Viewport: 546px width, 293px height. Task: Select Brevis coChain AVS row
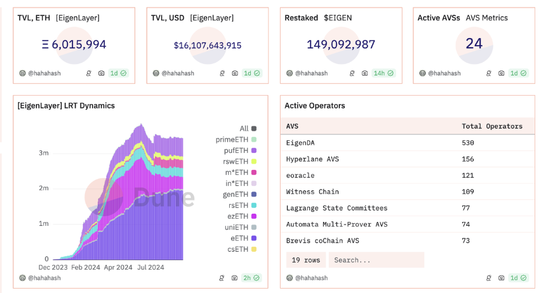click(x=408, y=240)
